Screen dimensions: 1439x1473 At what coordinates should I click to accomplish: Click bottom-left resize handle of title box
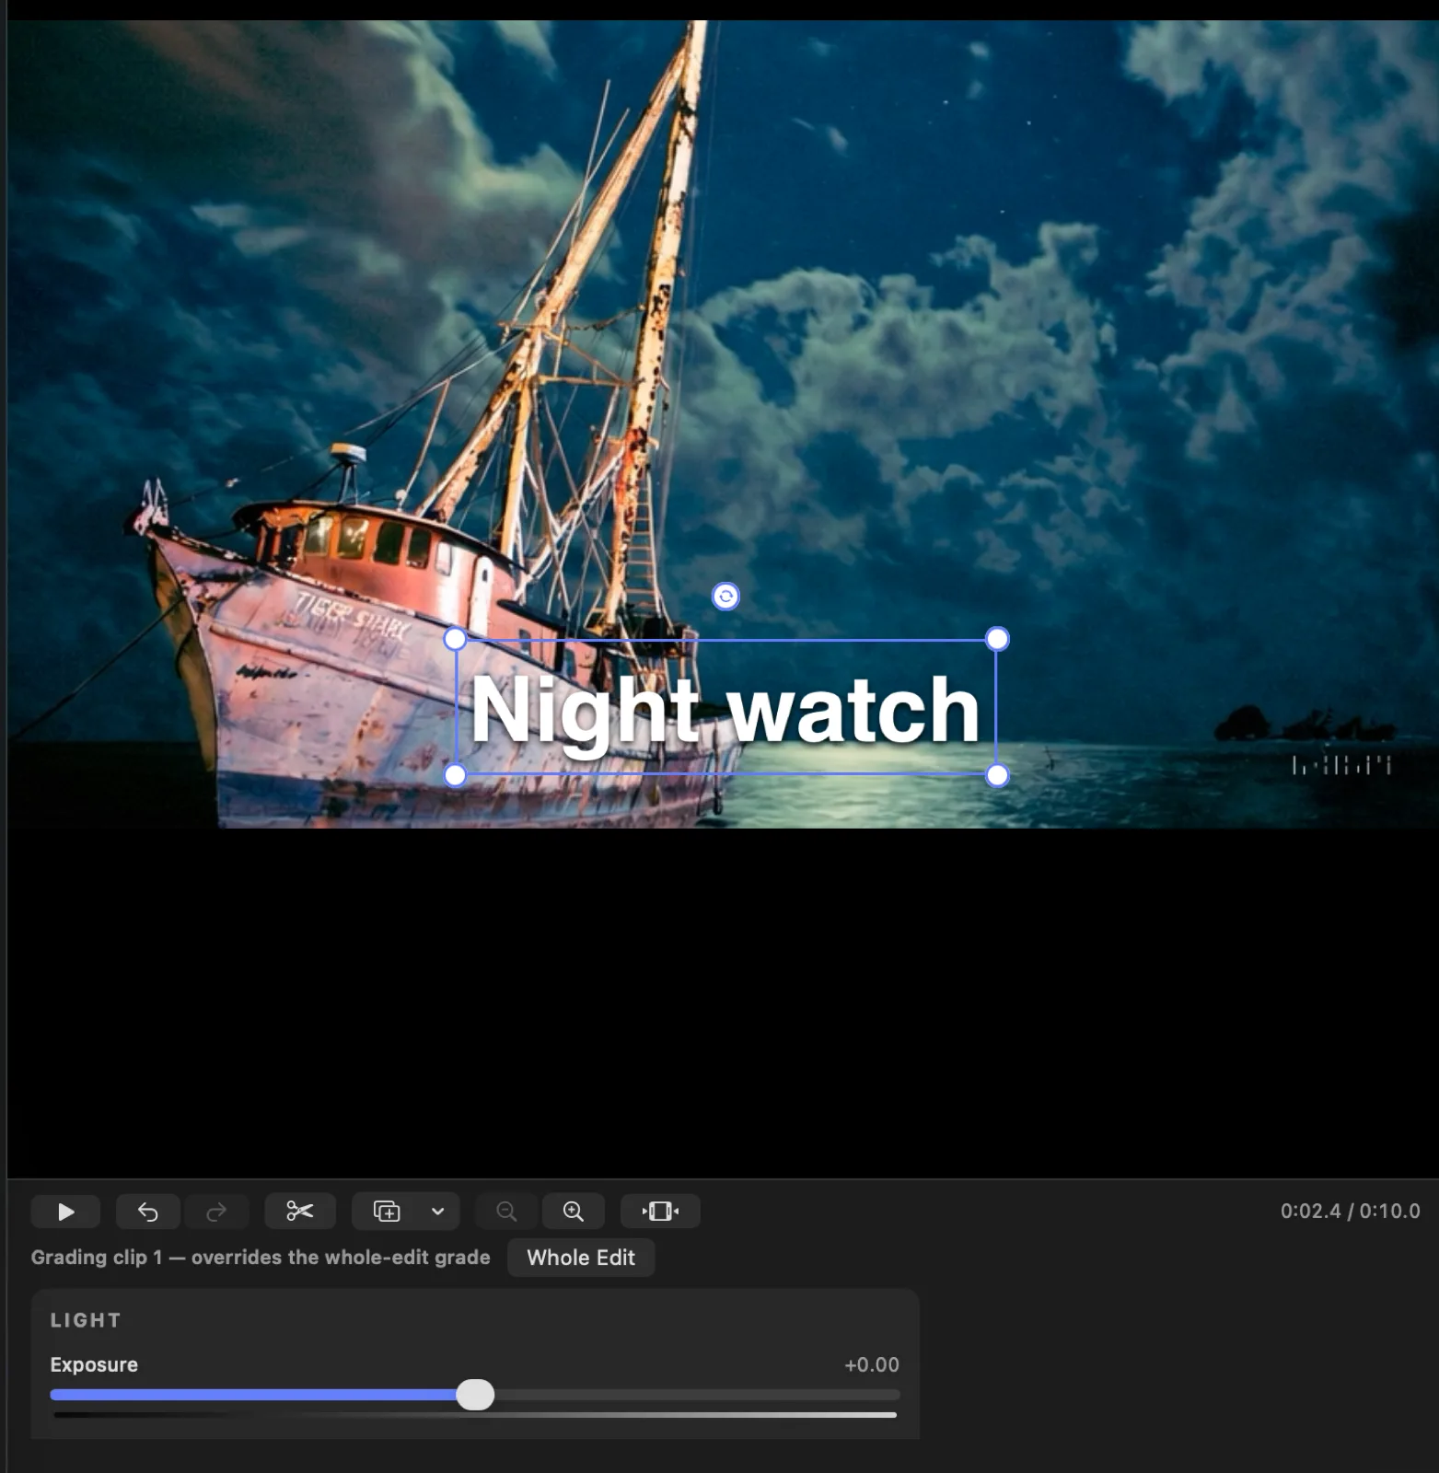point(455,776)
